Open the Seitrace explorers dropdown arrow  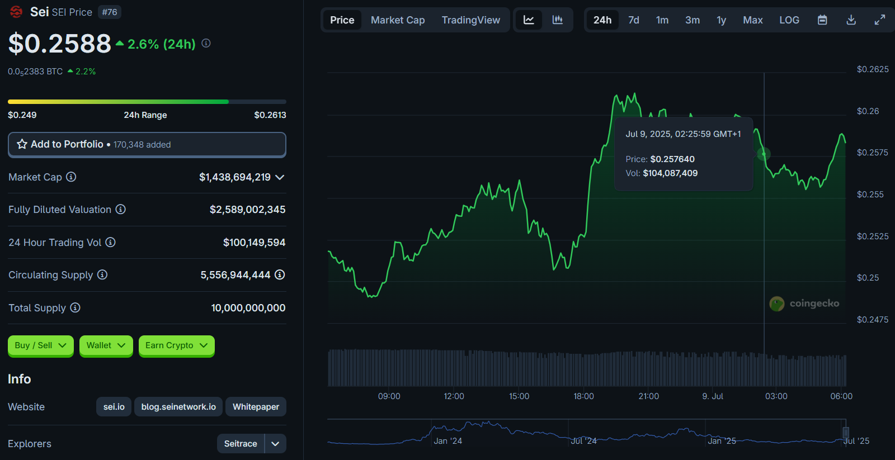click(275, 444)
